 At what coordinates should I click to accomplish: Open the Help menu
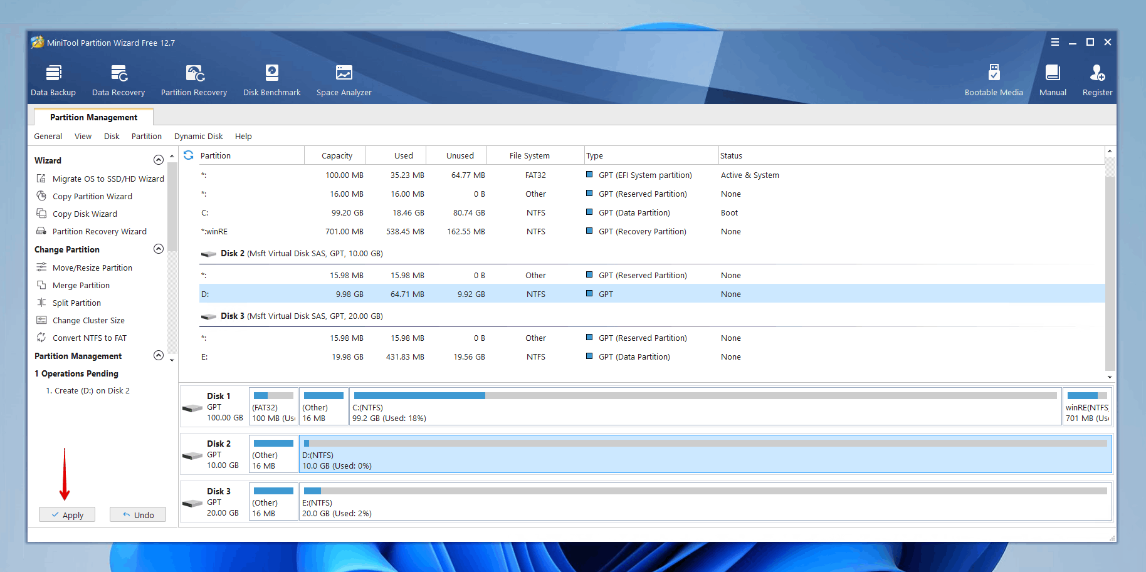tap(243, 136)
